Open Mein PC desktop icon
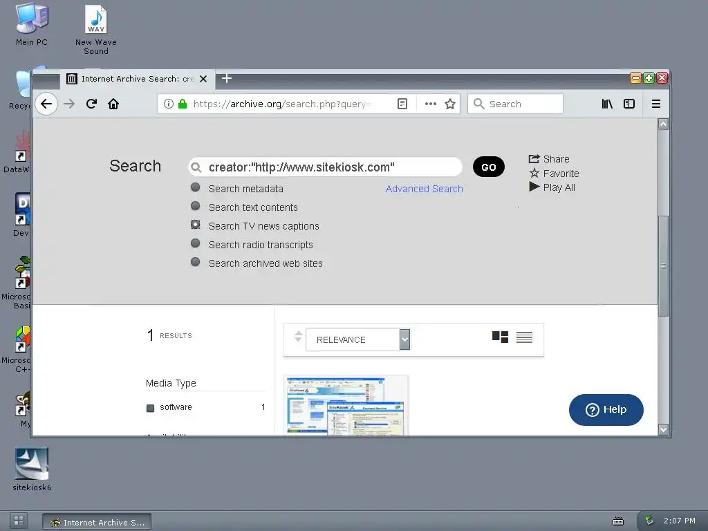The width and height of the screenshot is (708, 531). [32, 24]
